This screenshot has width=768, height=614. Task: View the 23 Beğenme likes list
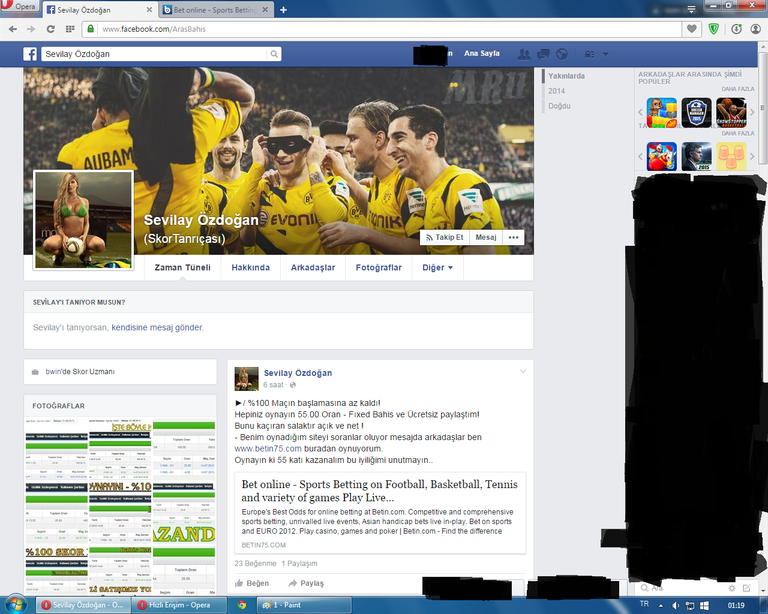click(256, 564)
